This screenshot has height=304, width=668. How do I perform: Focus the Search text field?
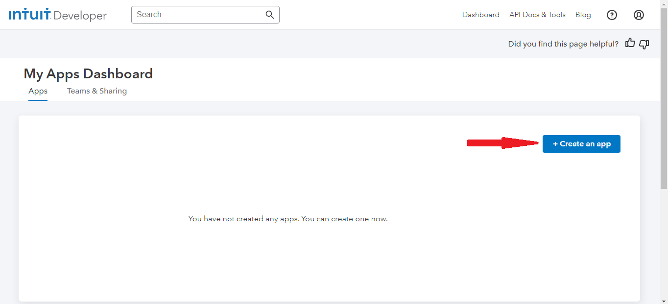pos(198,15)
